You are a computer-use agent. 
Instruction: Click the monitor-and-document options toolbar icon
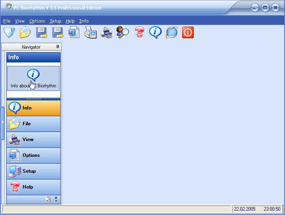pos(74,32)
